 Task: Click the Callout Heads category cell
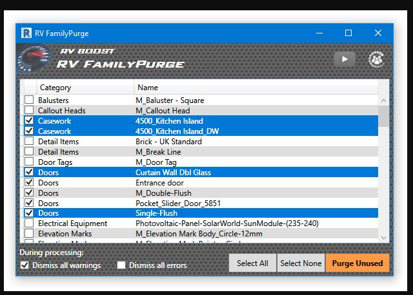pos(62,110)
